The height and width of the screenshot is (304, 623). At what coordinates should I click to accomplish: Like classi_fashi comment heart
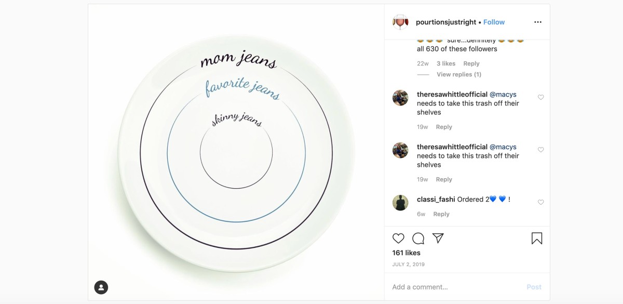pyautogui.click(x=540, y=202)
